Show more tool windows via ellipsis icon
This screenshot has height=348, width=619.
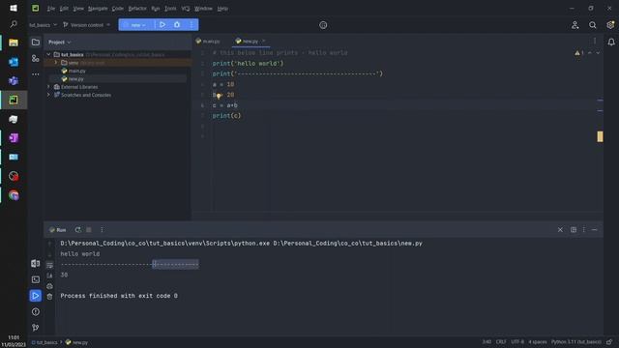[x=36, y=74]
